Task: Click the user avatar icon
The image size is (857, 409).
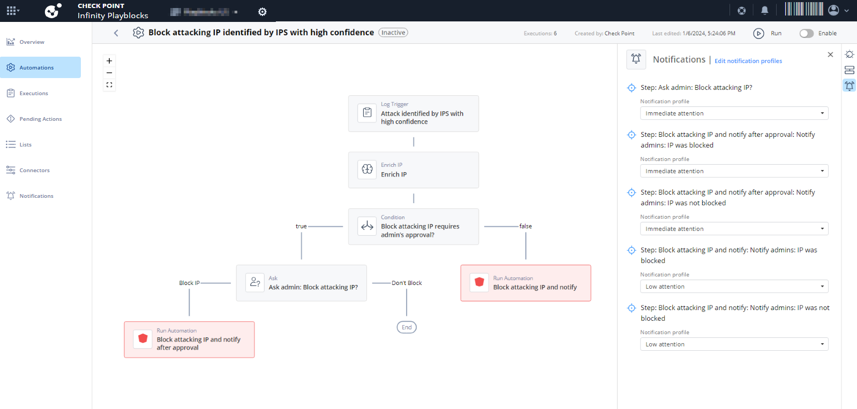Action: [x=833, y=10]
